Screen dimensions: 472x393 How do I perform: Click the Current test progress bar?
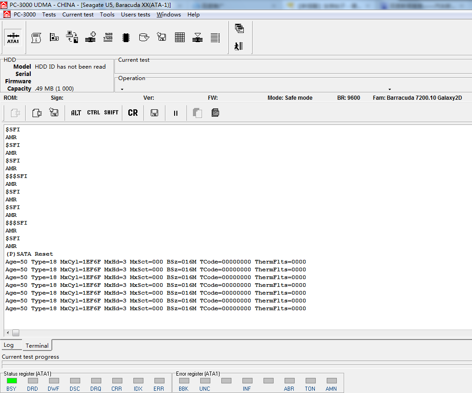pos(237,364)
